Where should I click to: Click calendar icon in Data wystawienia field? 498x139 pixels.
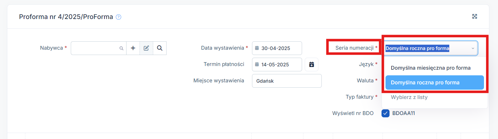tap(257, 48)
